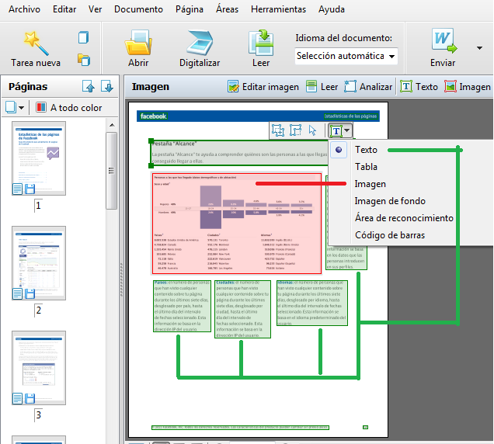Click the Enviar Word document icon
Screen dimensions: 494x444
point(443,41)
